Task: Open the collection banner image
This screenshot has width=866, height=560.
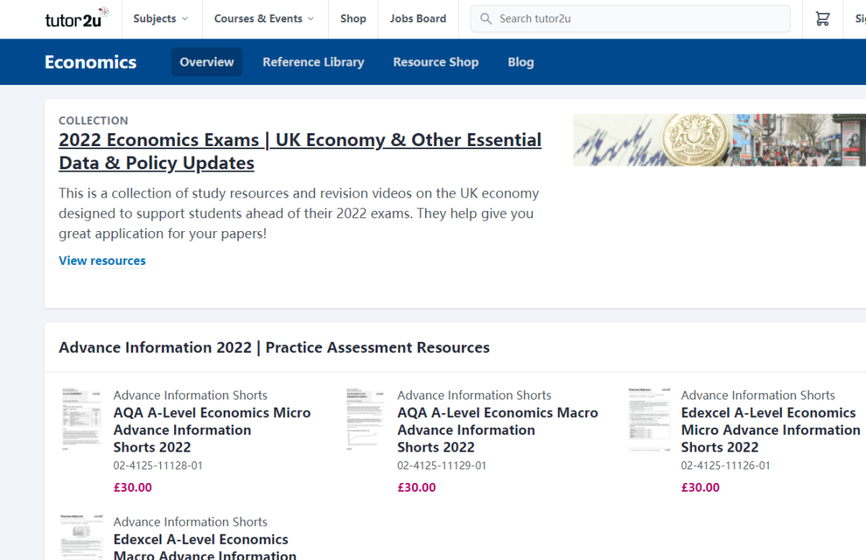Action: tap(719, 140)
